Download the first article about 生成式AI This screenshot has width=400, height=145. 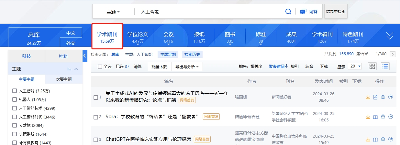[368, 97]
